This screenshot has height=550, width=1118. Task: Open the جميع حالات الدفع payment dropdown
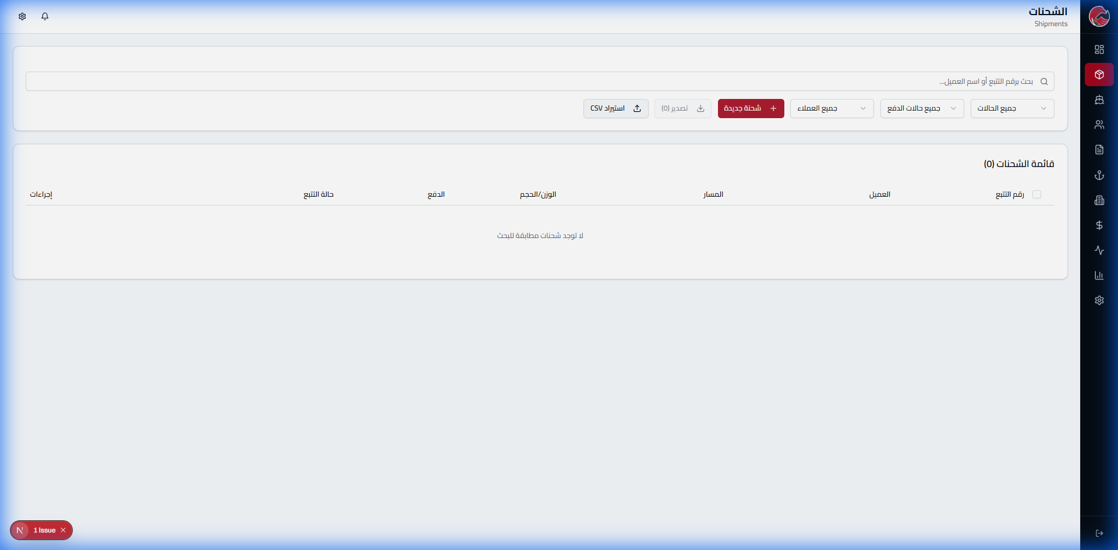[922, 108]
